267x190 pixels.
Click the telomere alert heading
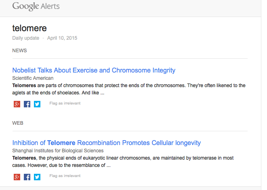click(29, 28)
